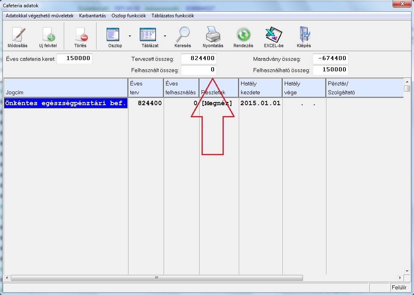This screenshot has height=295, width=414.
Task: Click the Éves cafeteria keret field
Action: [x=74, y=59]
